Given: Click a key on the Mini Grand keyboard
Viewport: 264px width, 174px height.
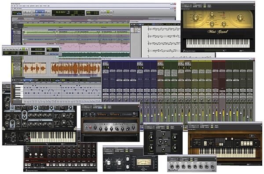Looking at the screenshot, I should coord(218,43).
